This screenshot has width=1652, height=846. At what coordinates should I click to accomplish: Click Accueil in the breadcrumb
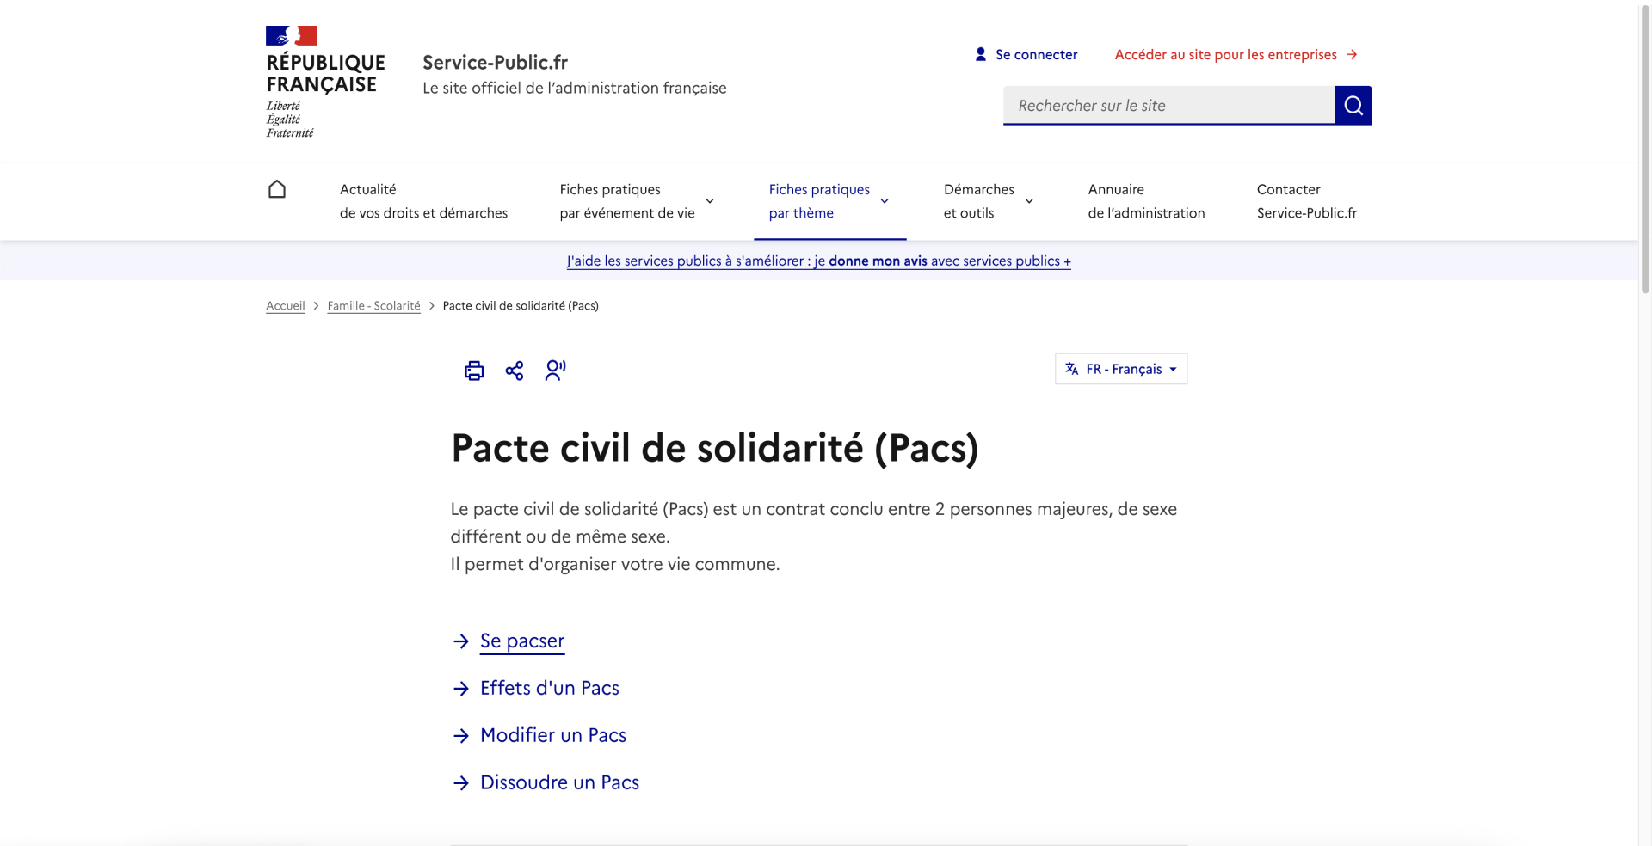pyautogui.click(x=285, y=305)
